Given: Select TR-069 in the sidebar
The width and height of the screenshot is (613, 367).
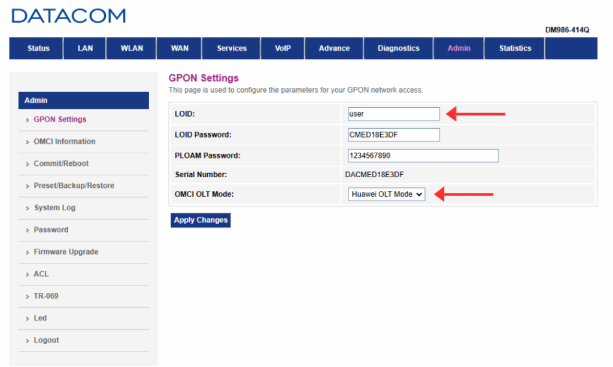Looking at the screenshot, I should (x=46, y=296).
